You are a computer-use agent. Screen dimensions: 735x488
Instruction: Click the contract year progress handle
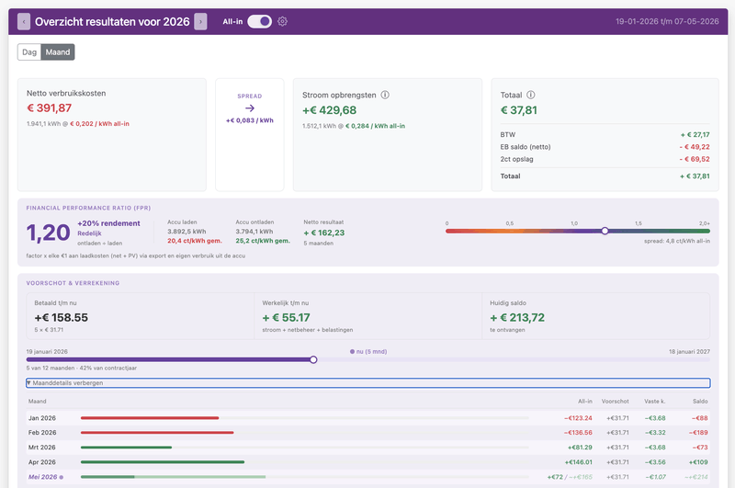(313, 359)
